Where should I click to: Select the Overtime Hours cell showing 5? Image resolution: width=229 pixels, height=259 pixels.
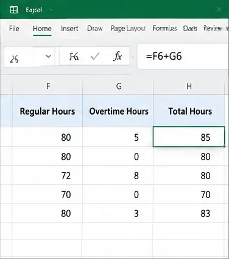click(118, 137)
